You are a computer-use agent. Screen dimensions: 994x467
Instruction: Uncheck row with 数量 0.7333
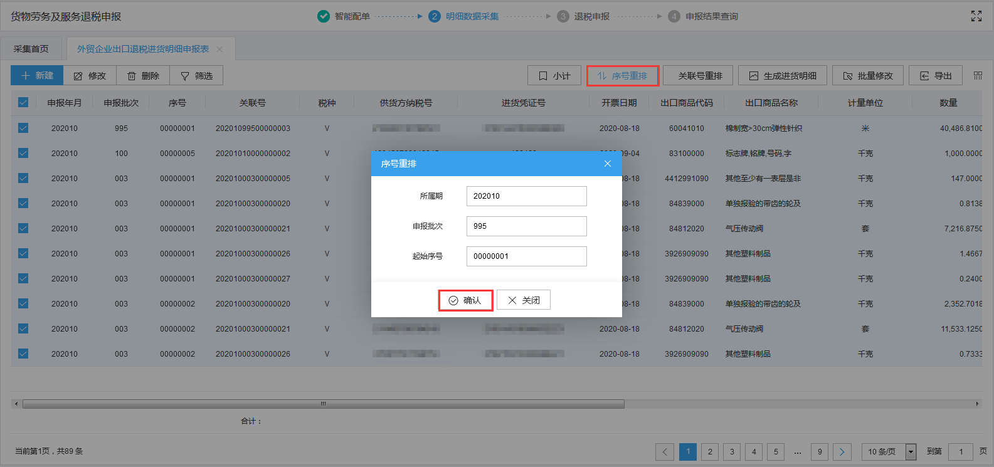pos(23,354)
